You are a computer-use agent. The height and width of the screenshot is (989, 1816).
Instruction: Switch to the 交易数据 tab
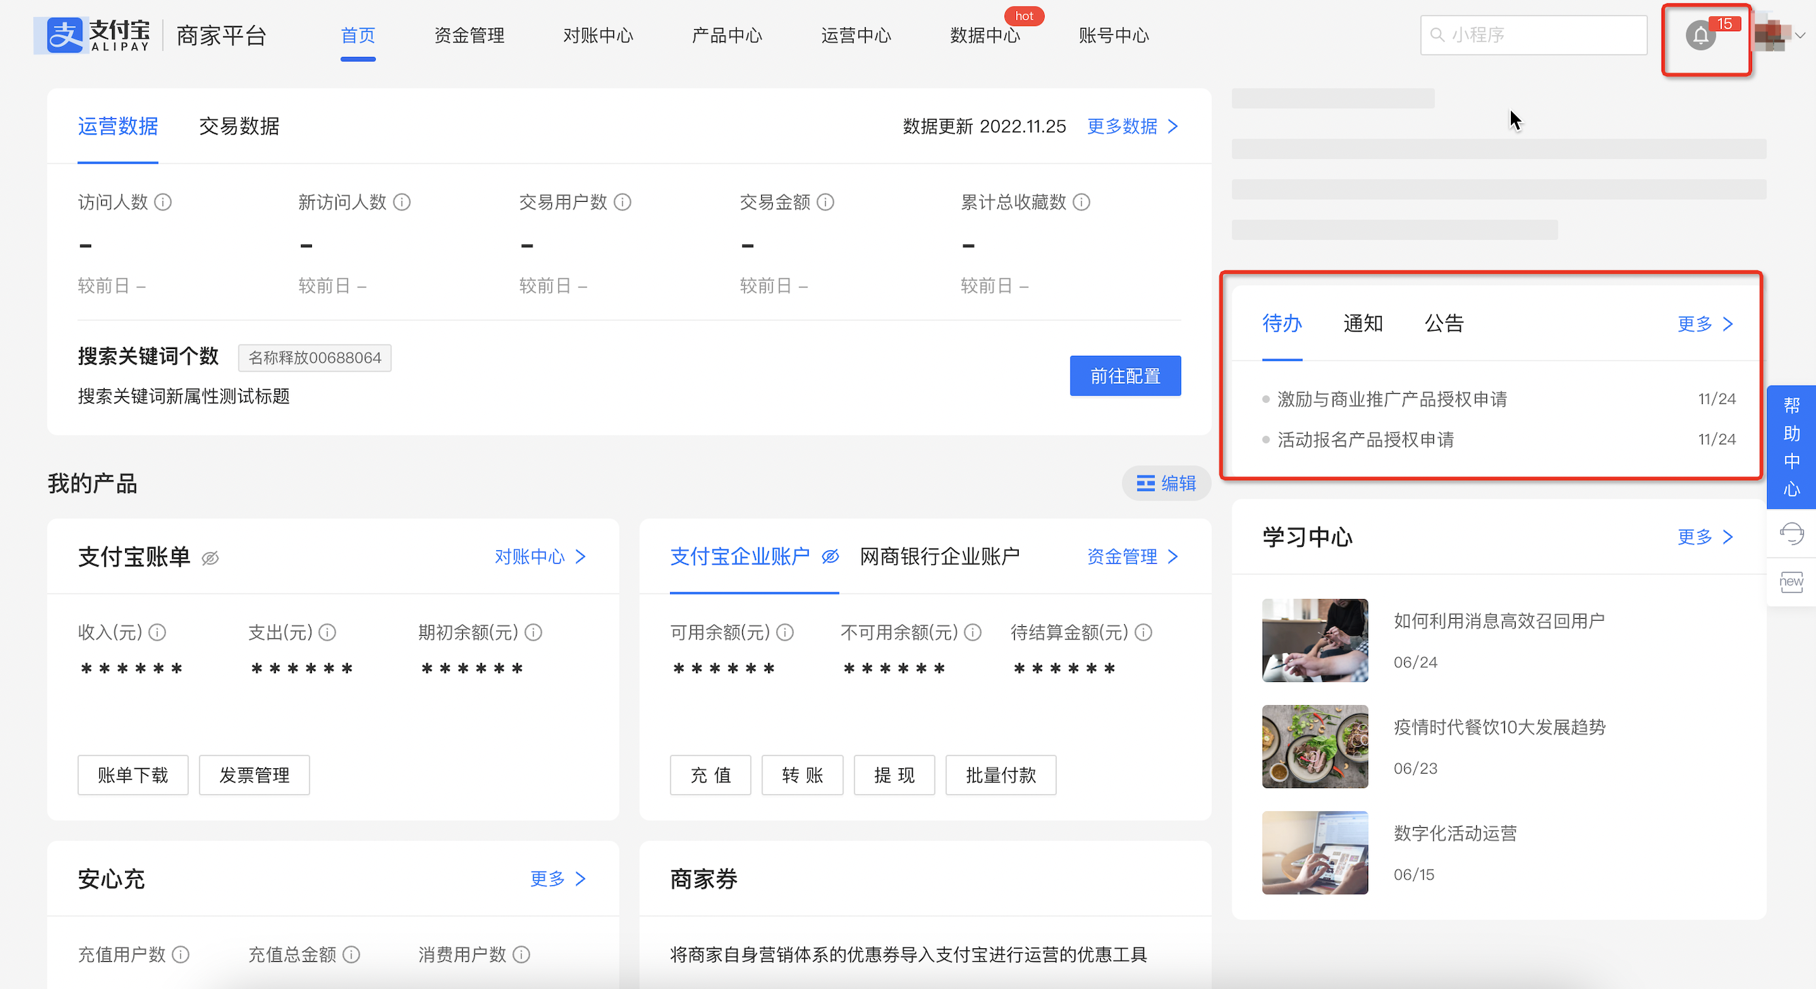point(239,126)
